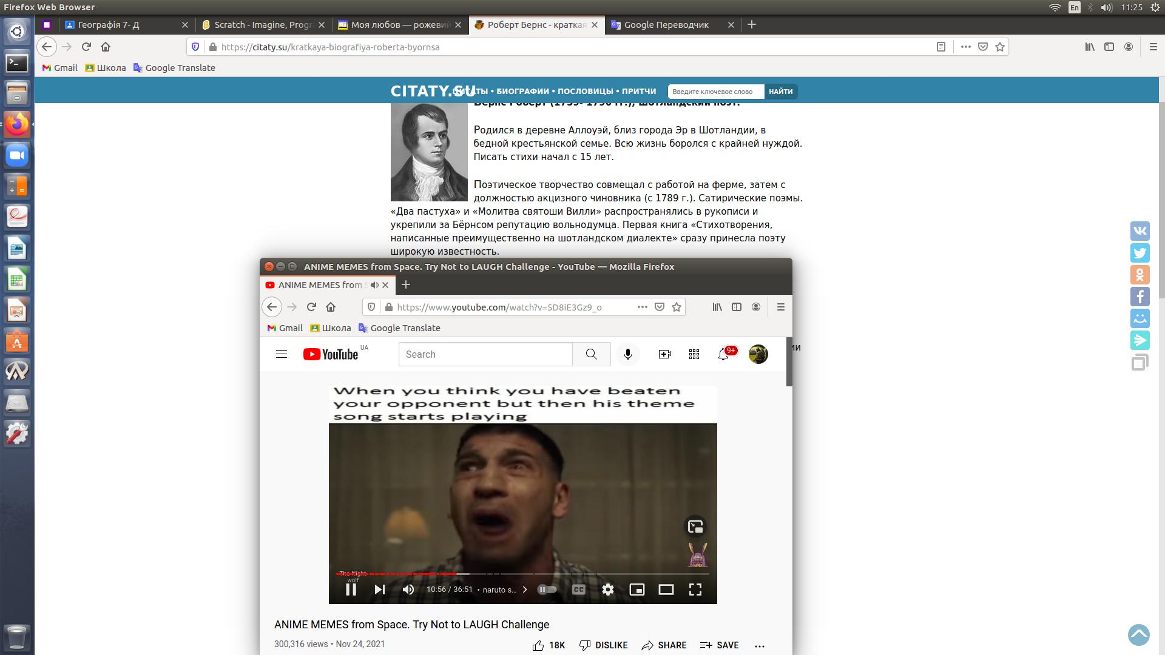Search by voice microphone icon
1165x655 pixels.
[628, 354]
